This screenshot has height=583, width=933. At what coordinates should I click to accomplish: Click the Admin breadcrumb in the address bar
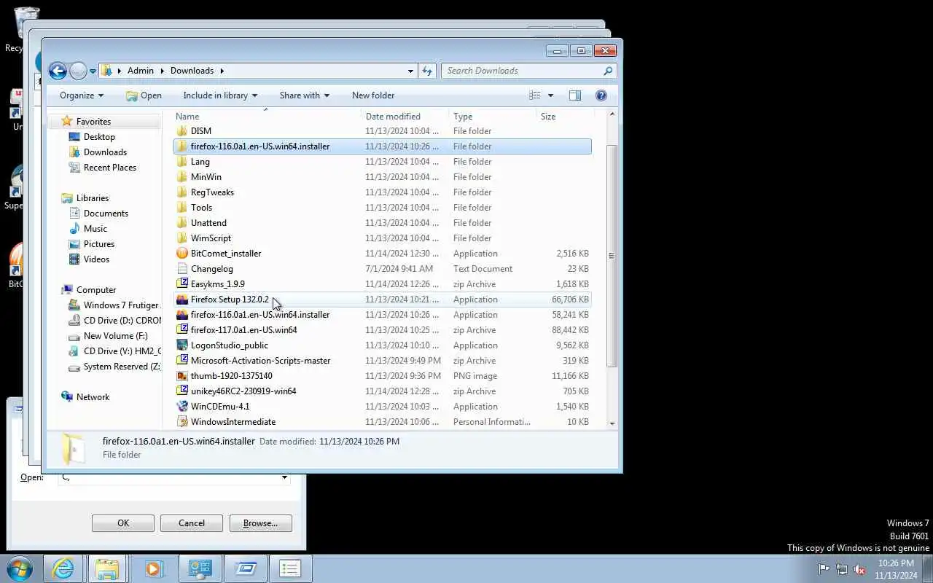(141, 71)
